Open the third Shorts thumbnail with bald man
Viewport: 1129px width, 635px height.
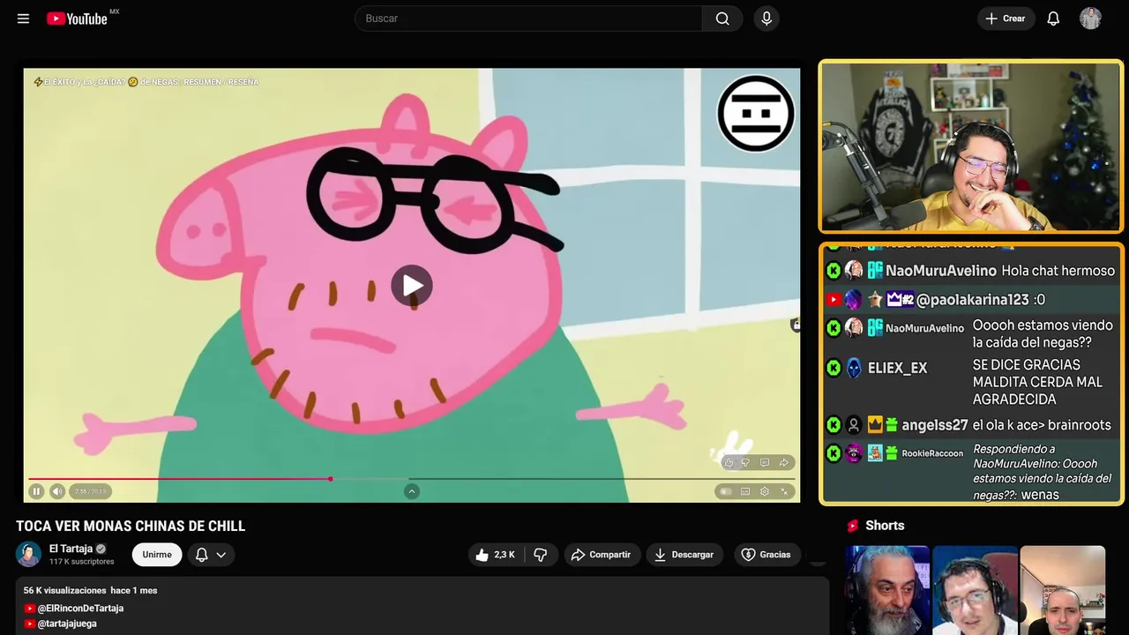click(1062, 590)
